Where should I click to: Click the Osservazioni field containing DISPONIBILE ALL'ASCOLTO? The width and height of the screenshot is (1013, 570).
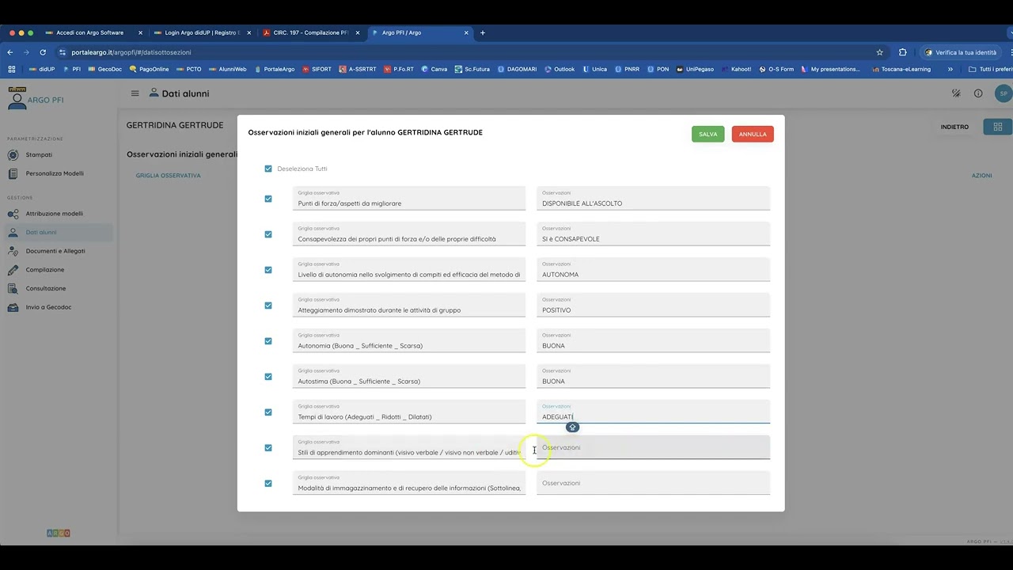pos(653,198)
